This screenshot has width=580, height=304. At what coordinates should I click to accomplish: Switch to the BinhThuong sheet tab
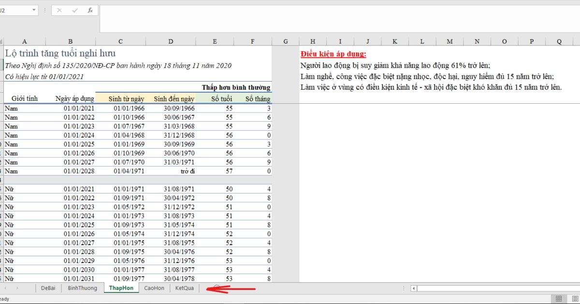[x=82, y=288]
